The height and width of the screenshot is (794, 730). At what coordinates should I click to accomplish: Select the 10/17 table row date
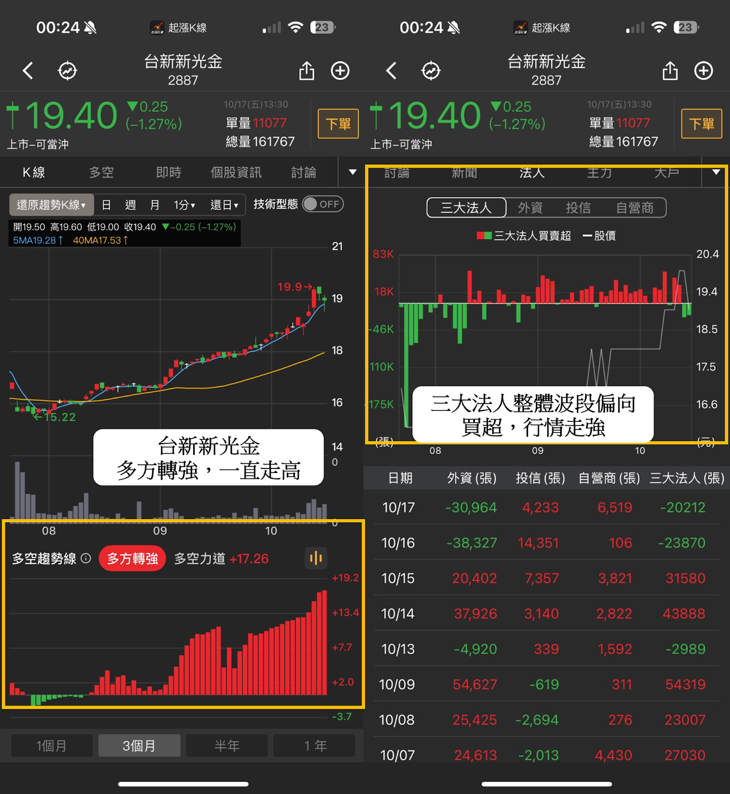[x=398, y=507]
